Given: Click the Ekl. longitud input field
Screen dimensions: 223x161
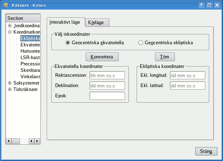Looking at the screenshot, I should click(188, 75).
